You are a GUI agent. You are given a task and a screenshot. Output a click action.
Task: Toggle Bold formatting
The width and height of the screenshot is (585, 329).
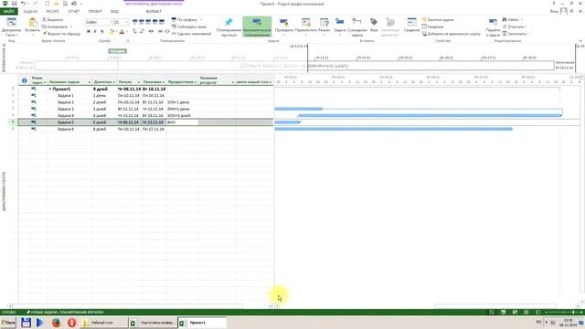pyautogui.click(x=89, y=32)
